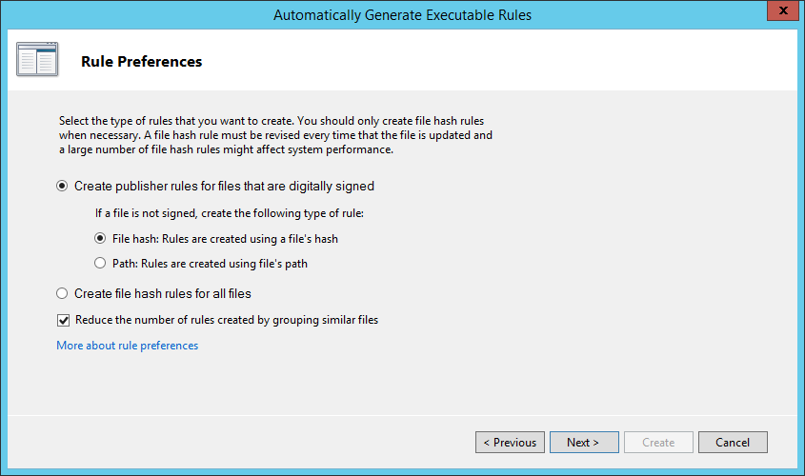Click the 'digitally signed' publisher rules label text

pos(225,187)
